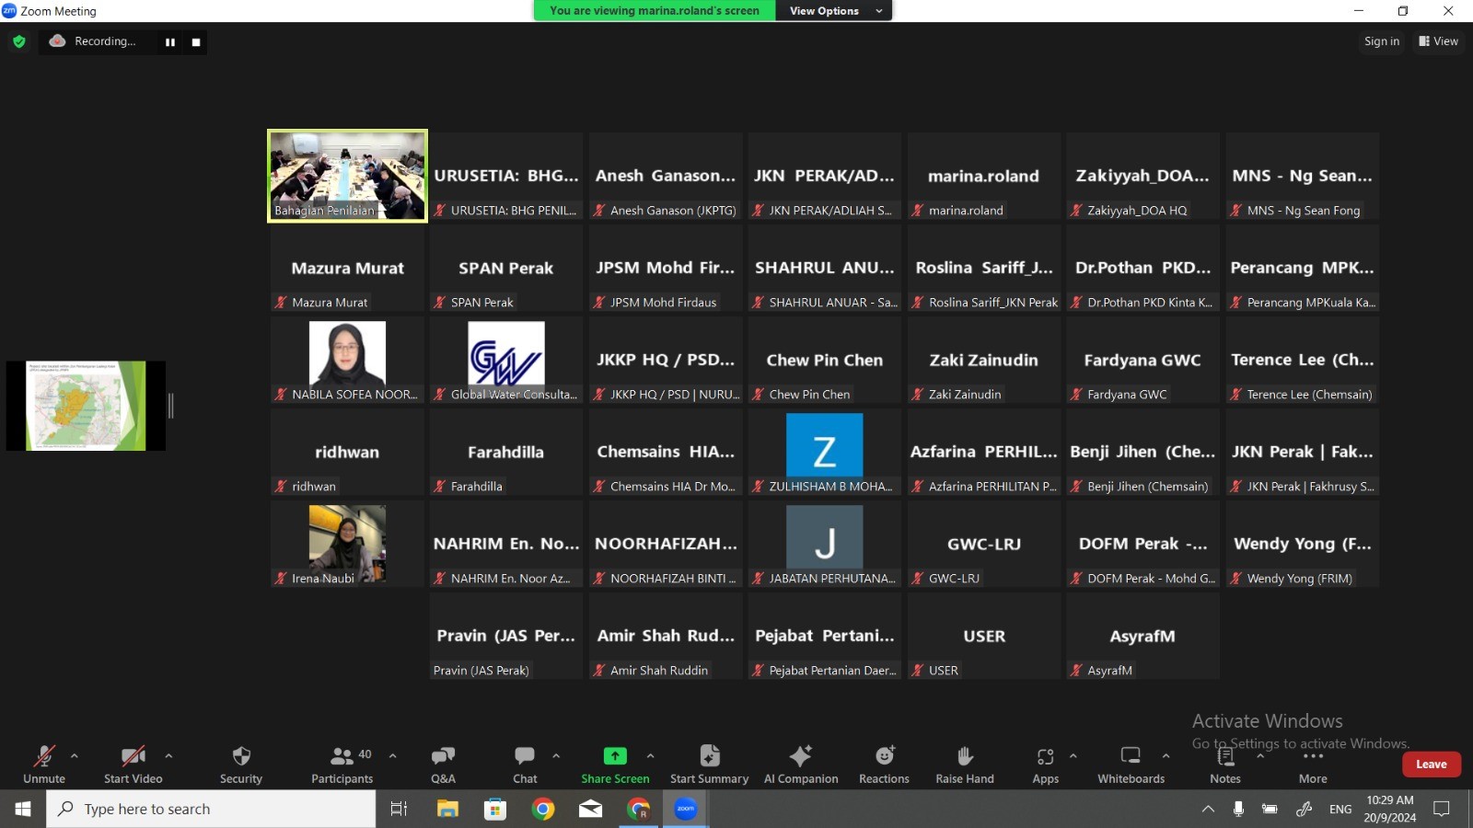Click the green encryption shield icon
1473x828 pixels.
(x=19, y=41)
